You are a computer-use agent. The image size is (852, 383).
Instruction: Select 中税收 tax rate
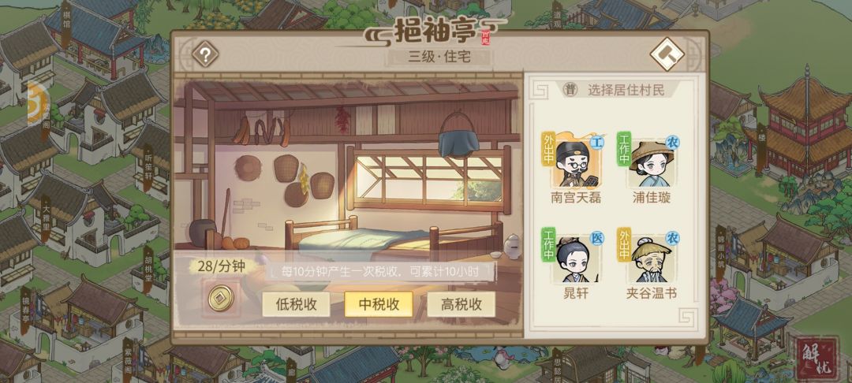point(378,304)
